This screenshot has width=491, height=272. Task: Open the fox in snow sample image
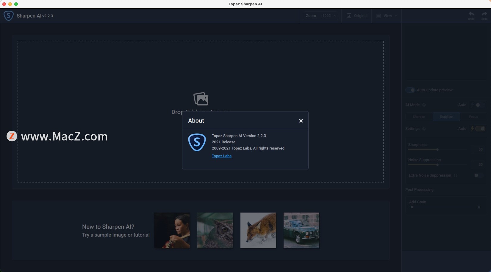258,230
